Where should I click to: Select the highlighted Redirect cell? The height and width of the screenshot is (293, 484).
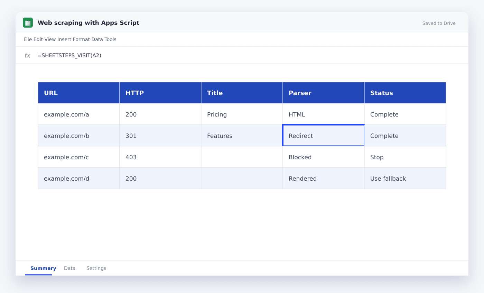click(x=324, y=135)
